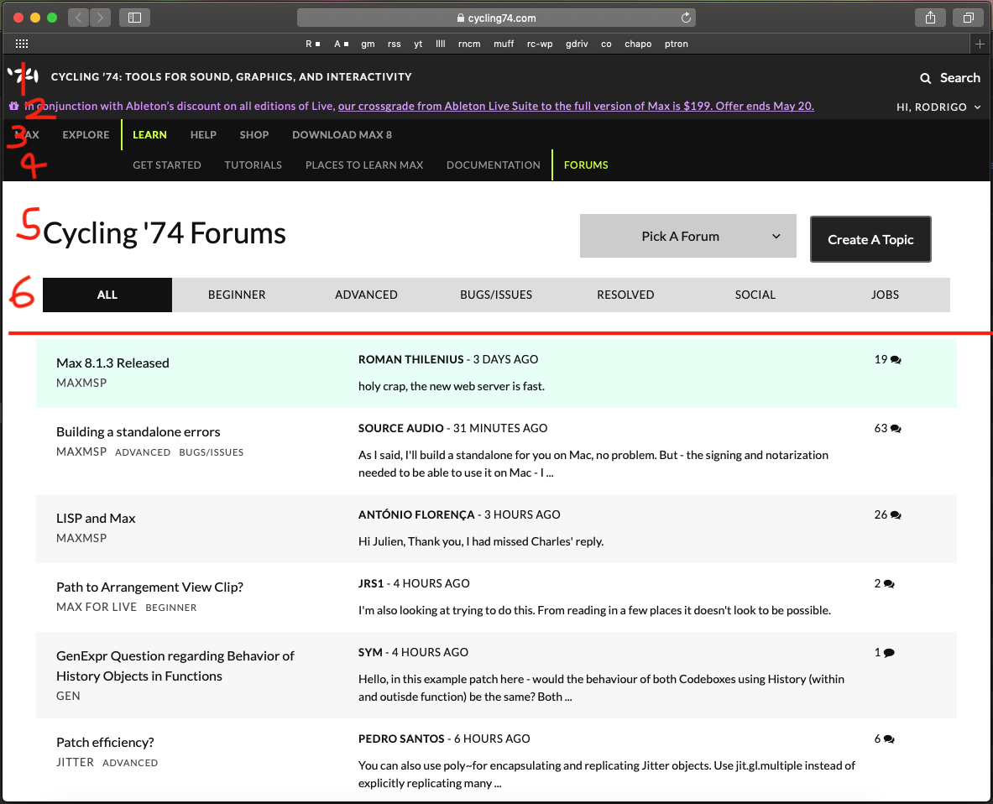Open the SHOP menu
993x804 pixels.
tap(254, 135)
